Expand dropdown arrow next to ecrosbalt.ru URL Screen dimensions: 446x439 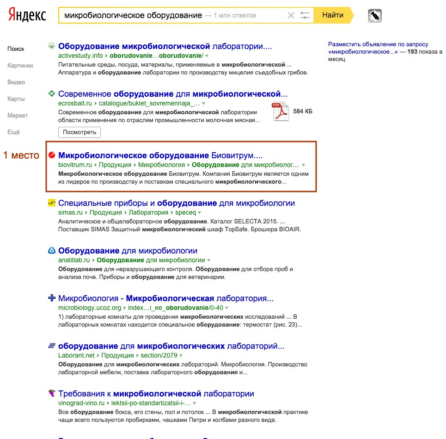pyautogui.click(x=204, y=103)
